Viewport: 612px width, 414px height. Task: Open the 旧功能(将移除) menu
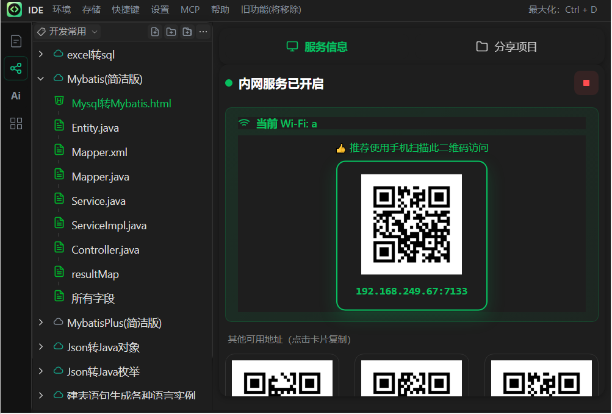(x=271, y=10)
